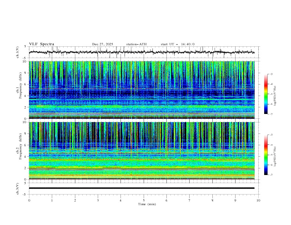Click inside the ch.2 spectrogram panel
Viewport: 291px width, 225px height.
pos(141,151)
